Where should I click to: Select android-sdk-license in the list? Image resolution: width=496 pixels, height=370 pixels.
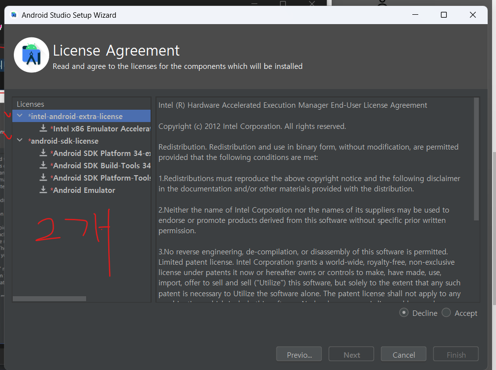(63, 141)
